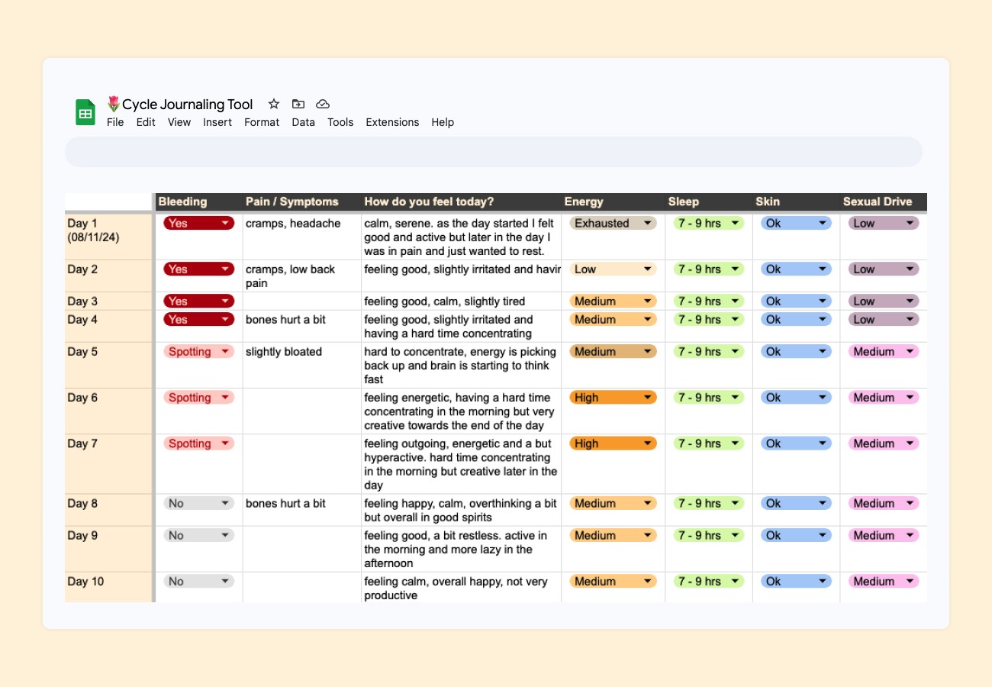Screen dimensions: 992x687
Task: Open the File menu
Action: tap(115, 122)
